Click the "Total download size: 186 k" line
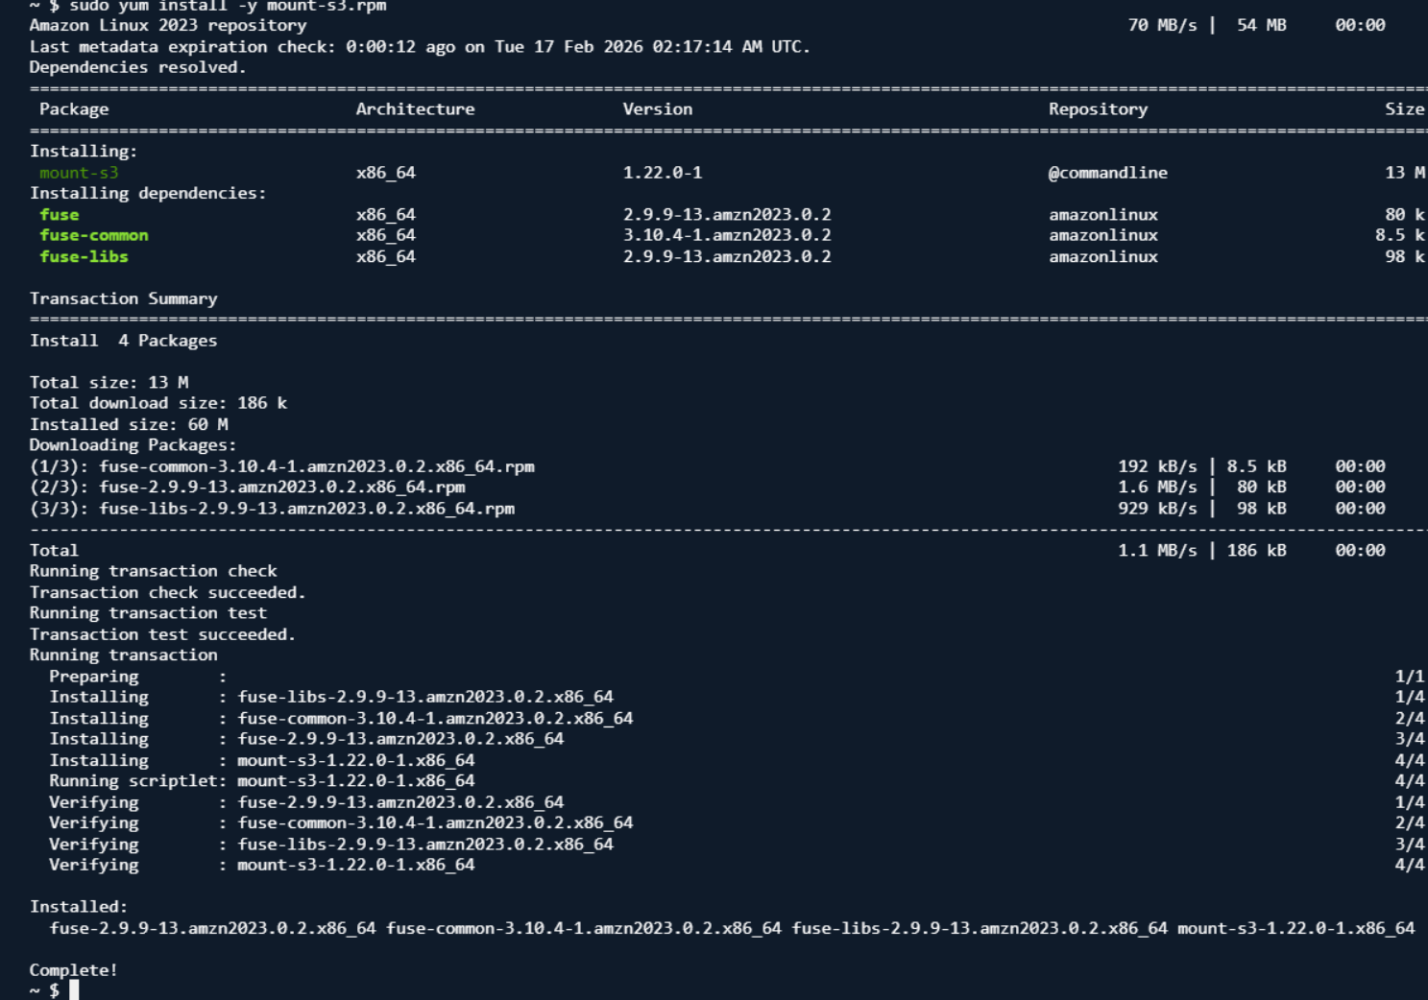 coord(158,403)
